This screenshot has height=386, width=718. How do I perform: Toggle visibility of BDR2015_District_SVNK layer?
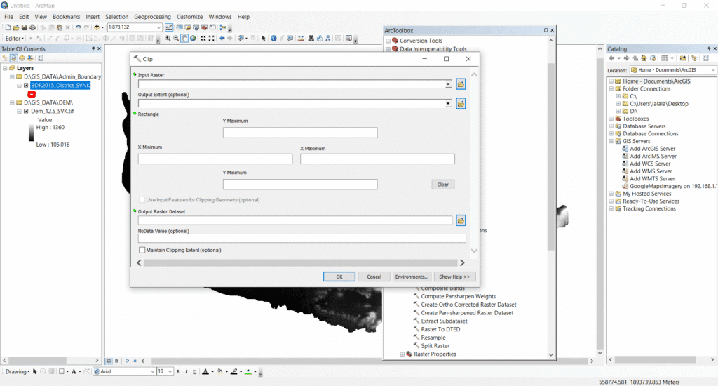pos(26,85)
